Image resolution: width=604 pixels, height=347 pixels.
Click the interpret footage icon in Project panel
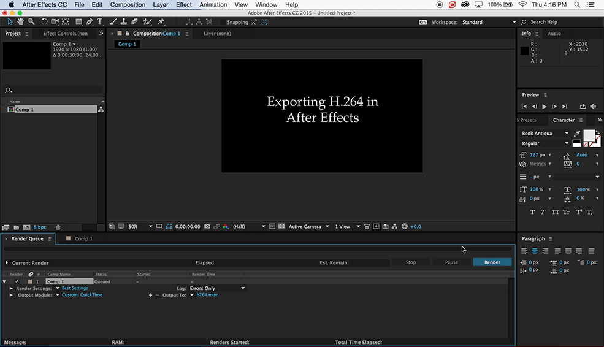(6, 227)
